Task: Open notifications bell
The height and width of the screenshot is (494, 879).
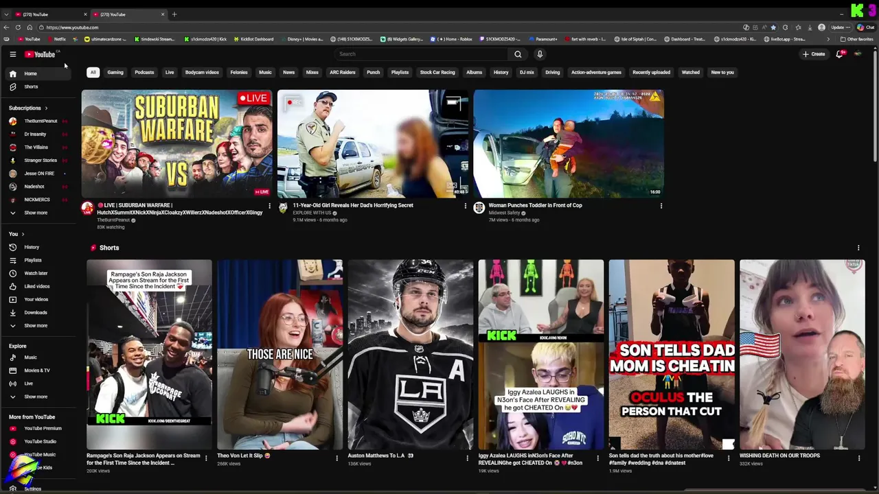Action: 839,54
